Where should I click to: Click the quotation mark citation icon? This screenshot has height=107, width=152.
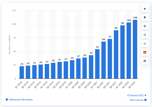[x=145, y=44]
